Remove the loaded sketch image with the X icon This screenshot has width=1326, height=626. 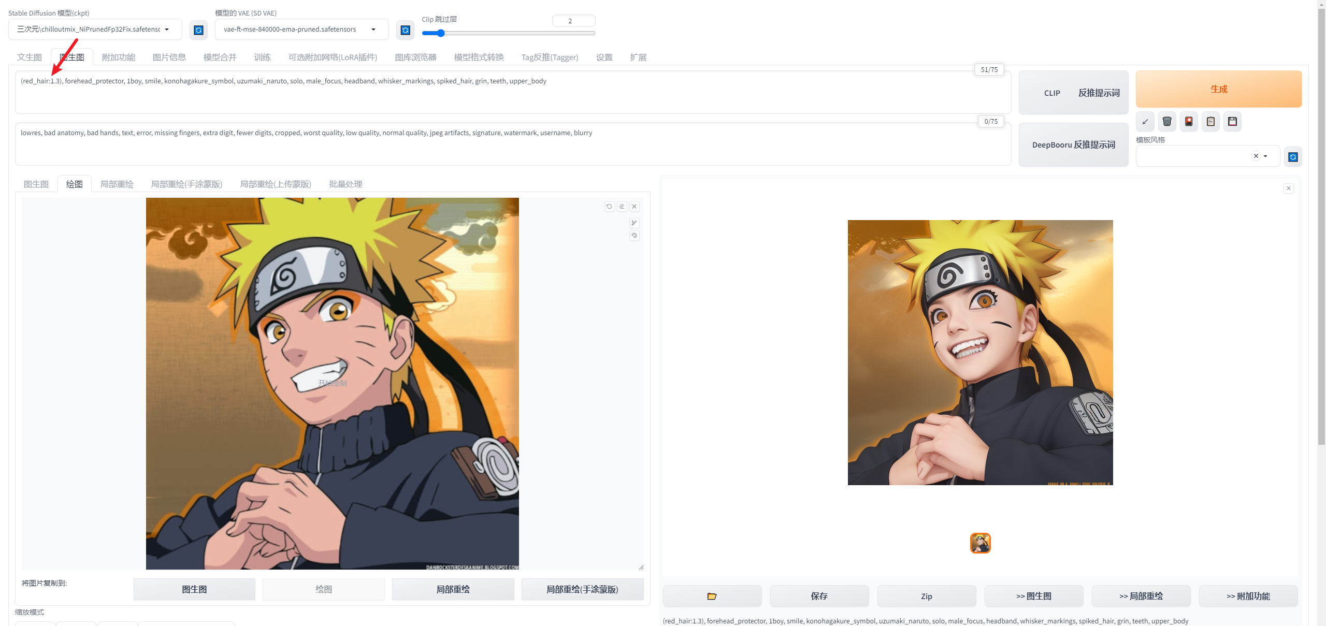click(634, 206)
